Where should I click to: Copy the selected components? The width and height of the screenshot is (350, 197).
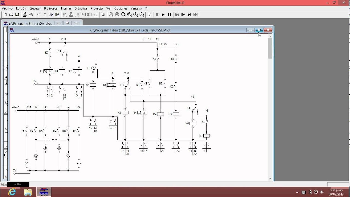(x=51, y=15)
